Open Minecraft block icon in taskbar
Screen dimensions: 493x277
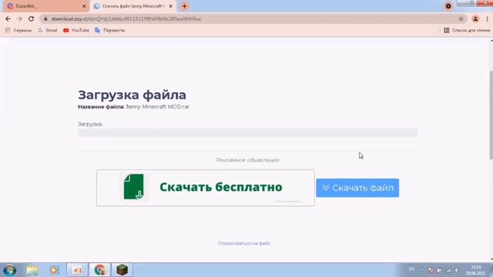122,270
